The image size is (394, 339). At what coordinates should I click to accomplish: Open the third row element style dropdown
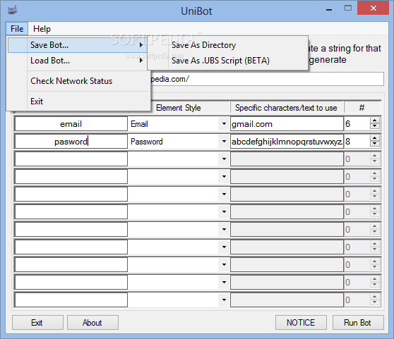[x=224, y=159]
